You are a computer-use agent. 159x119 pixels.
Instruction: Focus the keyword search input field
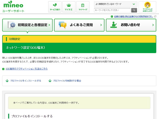pos(112,10)
